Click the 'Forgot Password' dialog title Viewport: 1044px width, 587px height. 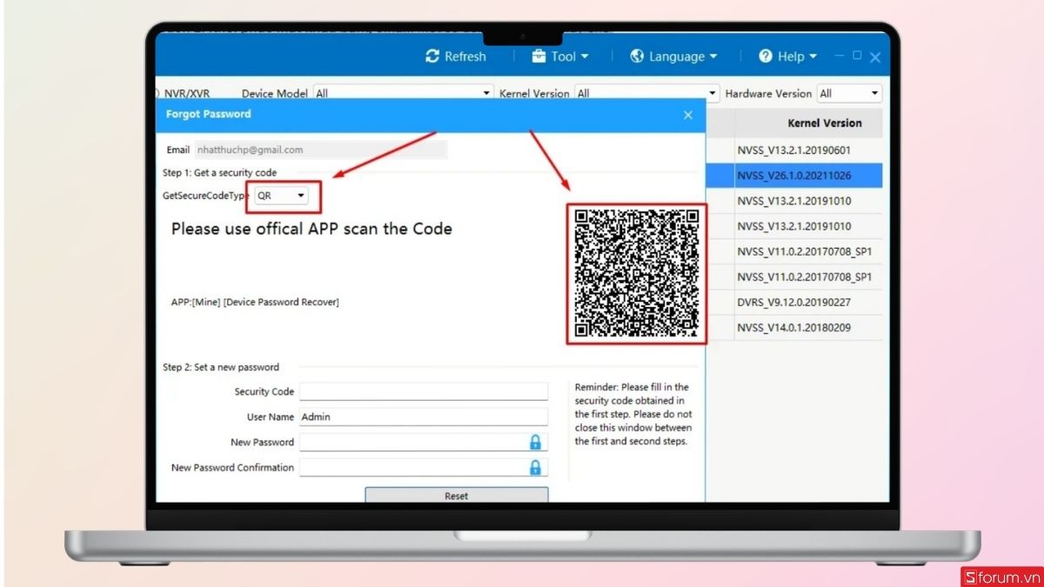(x=209, y=114)
